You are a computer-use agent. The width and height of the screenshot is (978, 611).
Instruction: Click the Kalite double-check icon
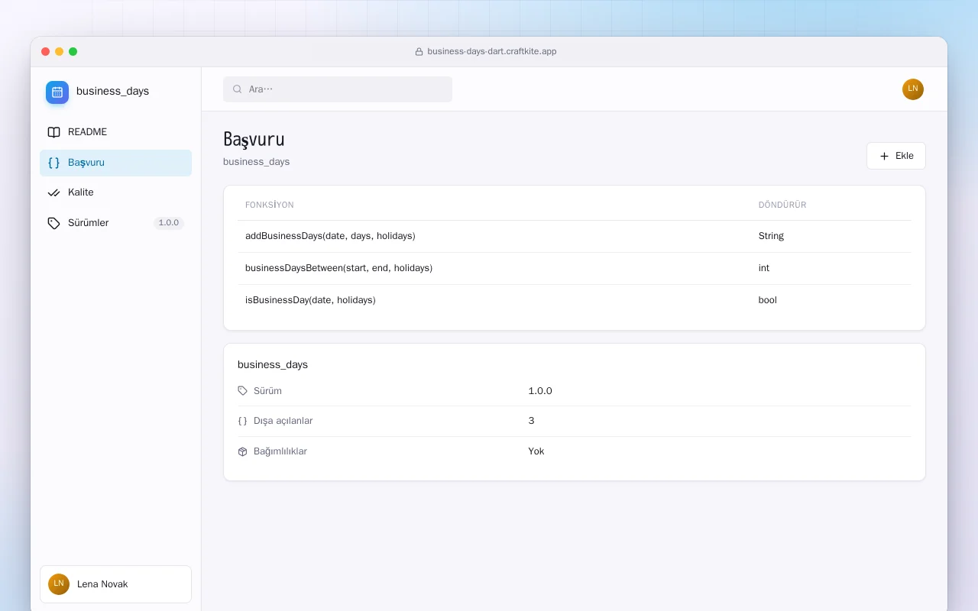coord(53,192)
